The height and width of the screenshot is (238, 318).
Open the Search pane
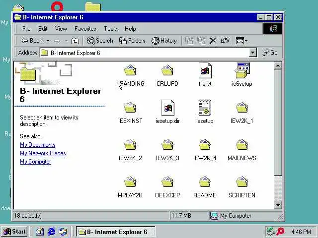click(x=100, y=41)
